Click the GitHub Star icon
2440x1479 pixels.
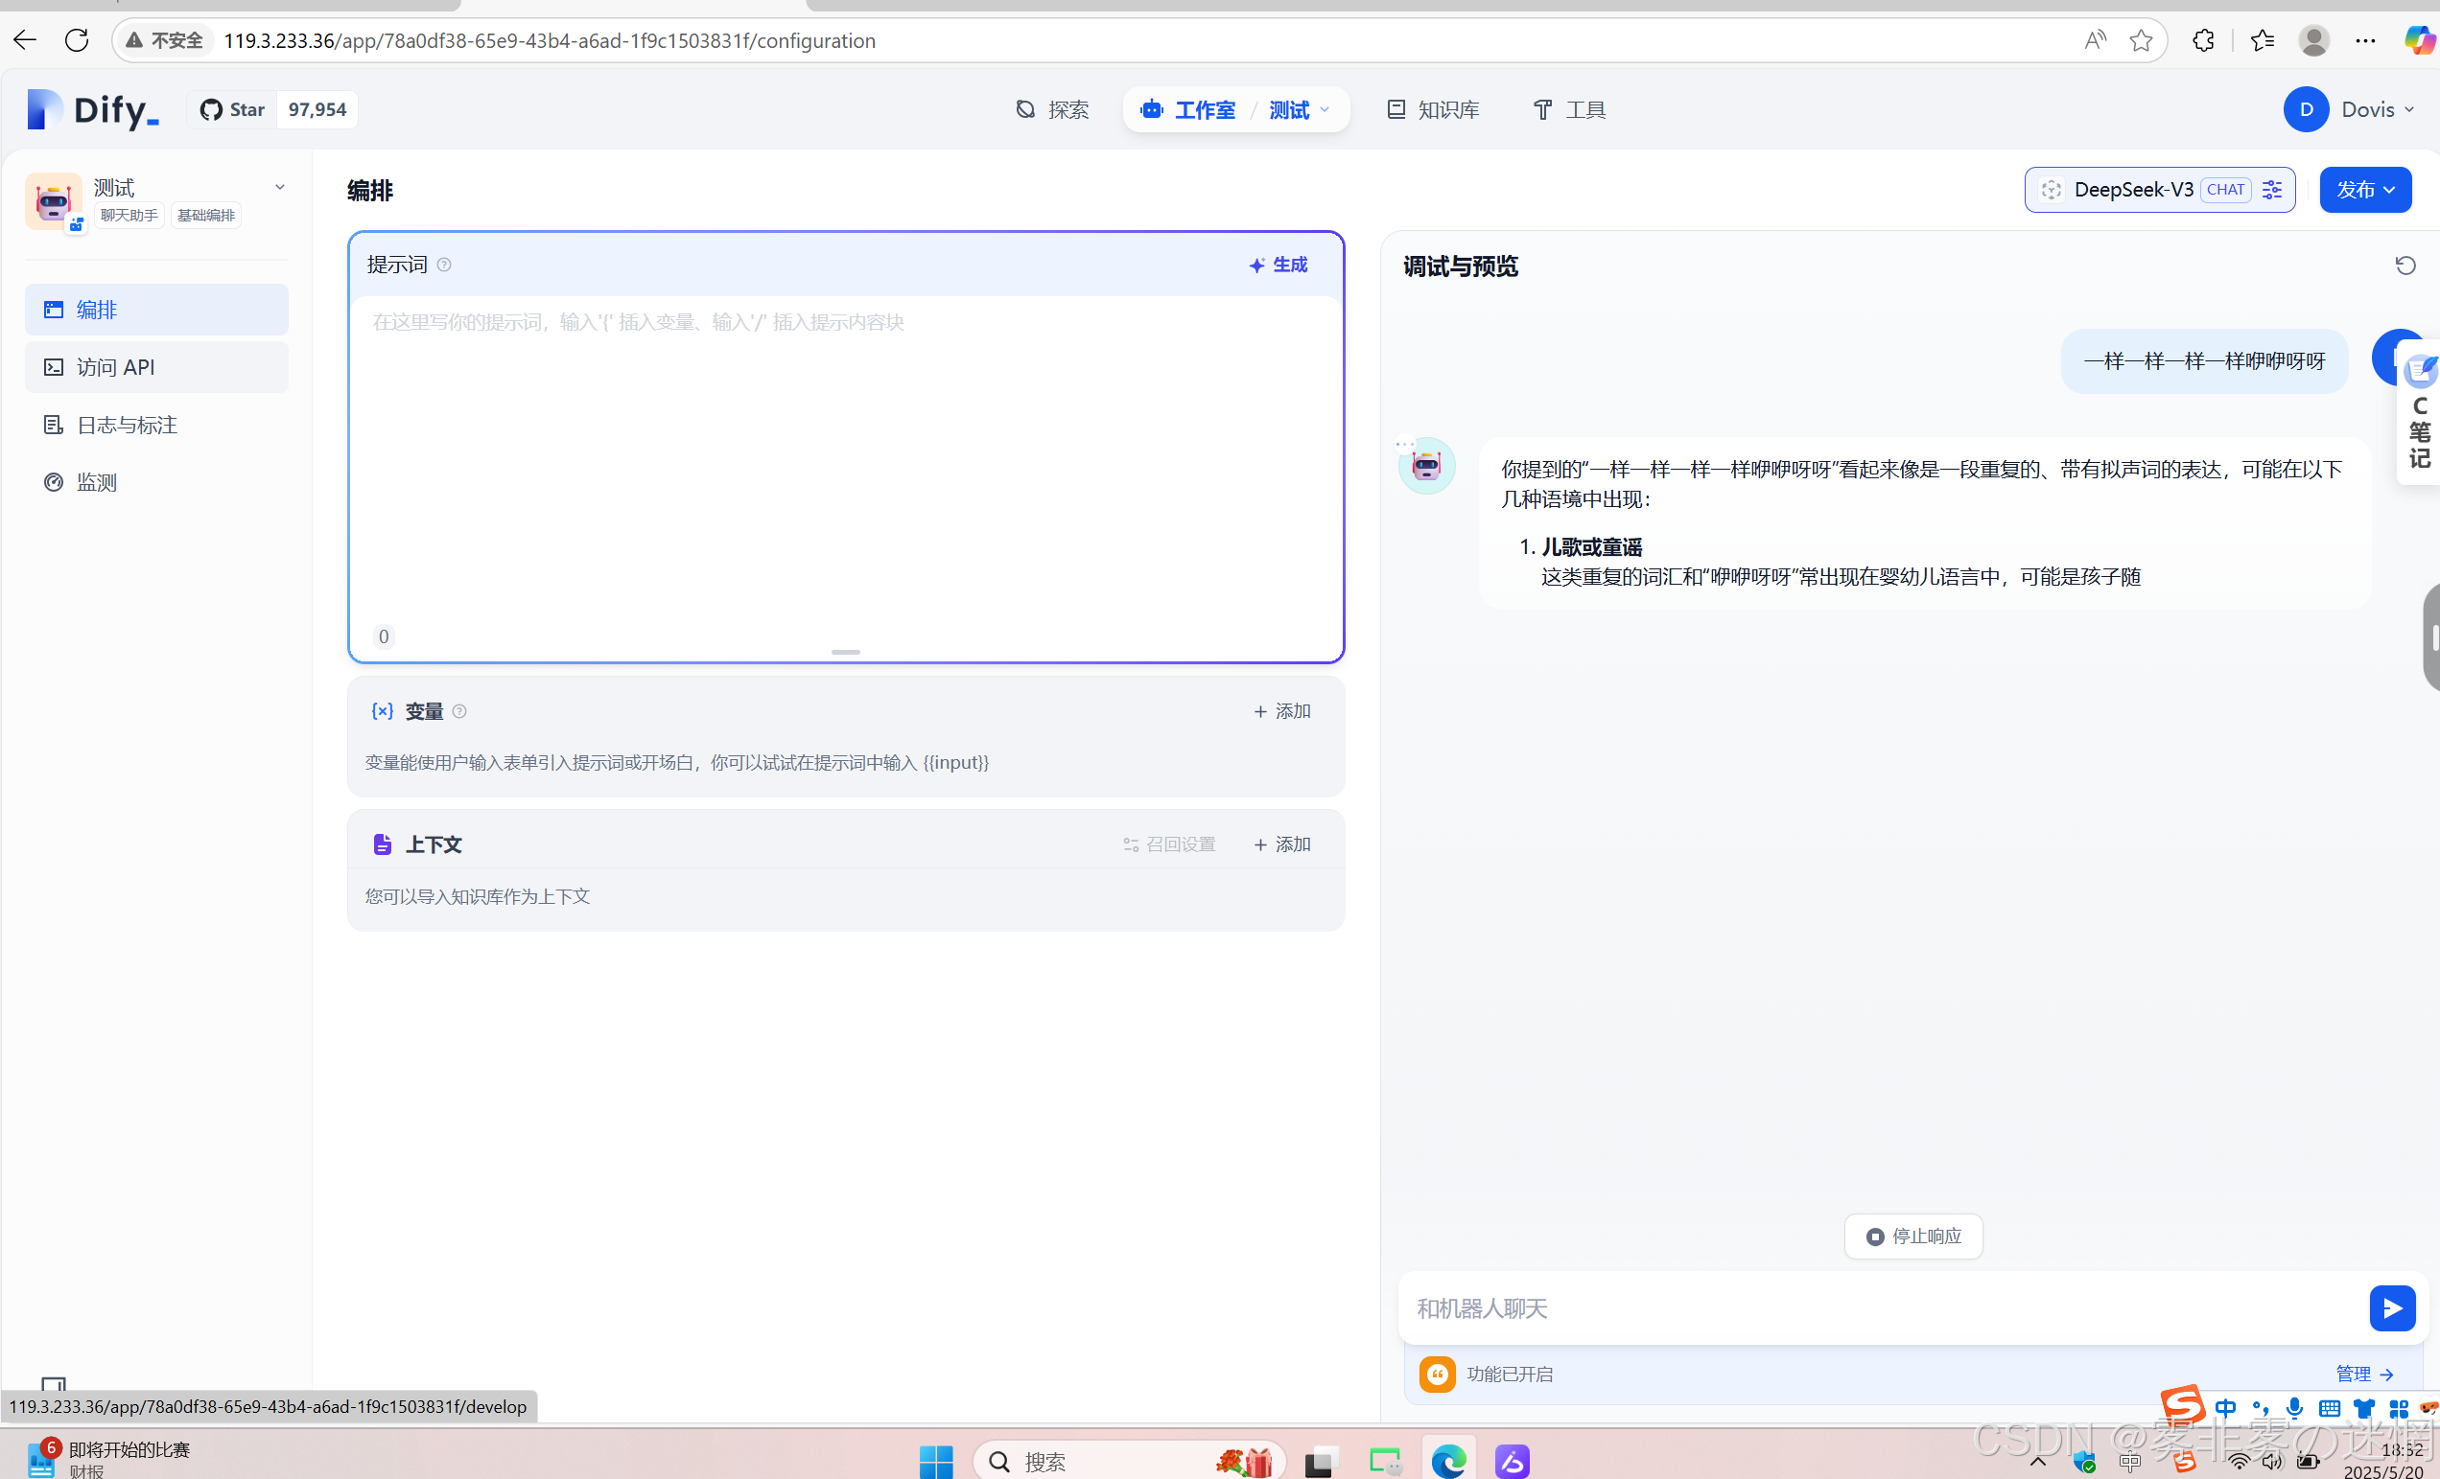[x=211, y=110]
